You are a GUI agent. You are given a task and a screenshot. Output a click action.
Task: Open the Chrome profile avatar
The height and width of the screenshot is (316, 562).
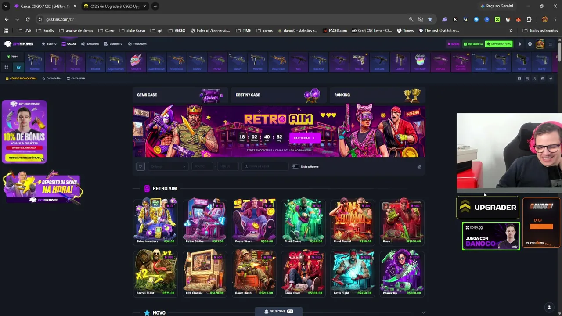(545, 19)
